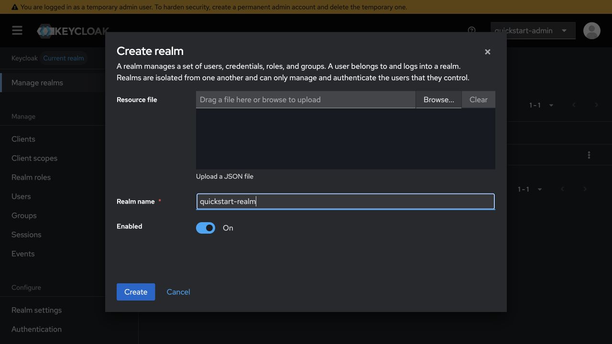The image size is (612, 344).
Task: Expand the quickstart-admin user dropdown
Action: tap(533, 31)
